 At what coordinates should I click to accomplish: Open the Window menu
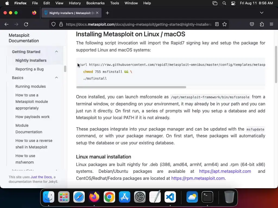pos(131,3)
